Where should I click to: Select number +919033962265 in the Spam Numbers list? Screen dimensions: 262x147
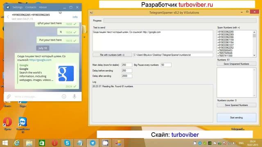pyautogui.click(x=226, y=32)
